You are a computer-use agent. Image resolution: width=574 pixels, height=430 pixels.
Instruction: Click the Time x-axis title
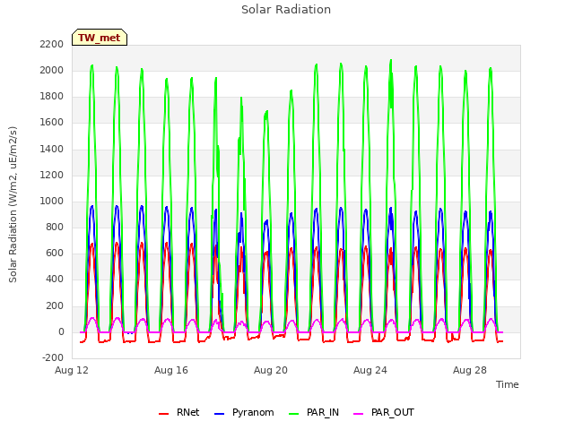(508, 384)
